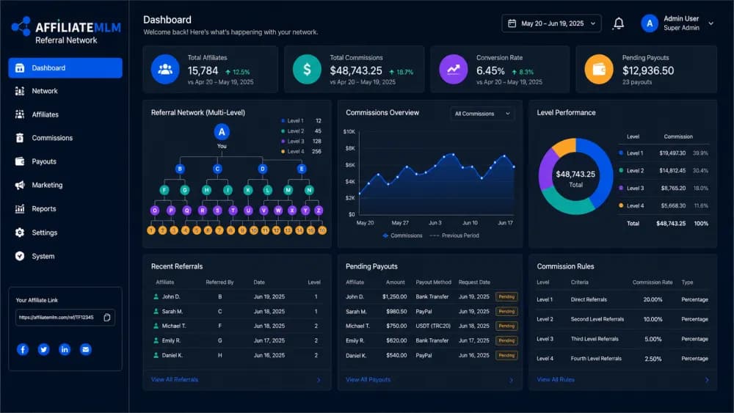Toggle the Commissions series in chart legend

(x=402, y=235)
